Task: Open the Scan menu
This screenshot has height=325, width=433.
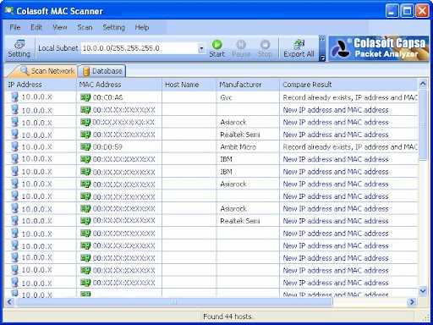Action: (x=85, y=27)
